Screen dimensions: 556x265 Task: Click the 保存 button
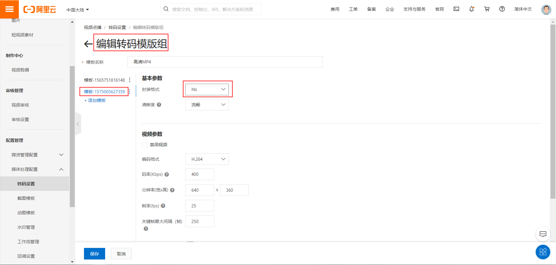[x=94, y=254]
